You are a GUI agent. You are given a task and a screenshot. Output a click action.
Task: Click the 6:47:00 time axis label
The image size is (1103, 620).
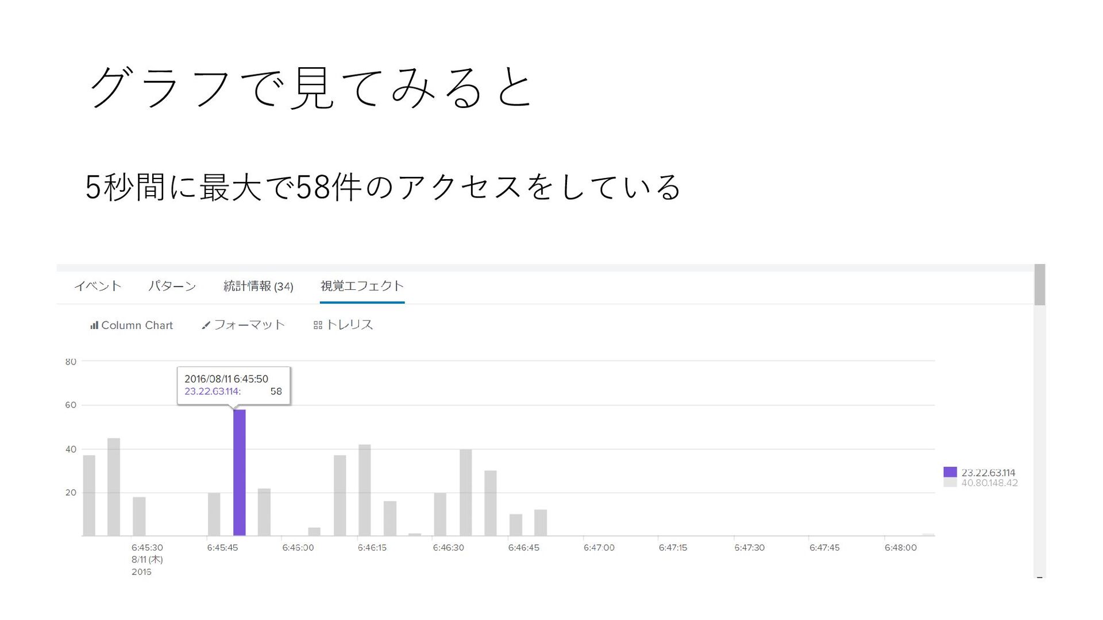599,548
